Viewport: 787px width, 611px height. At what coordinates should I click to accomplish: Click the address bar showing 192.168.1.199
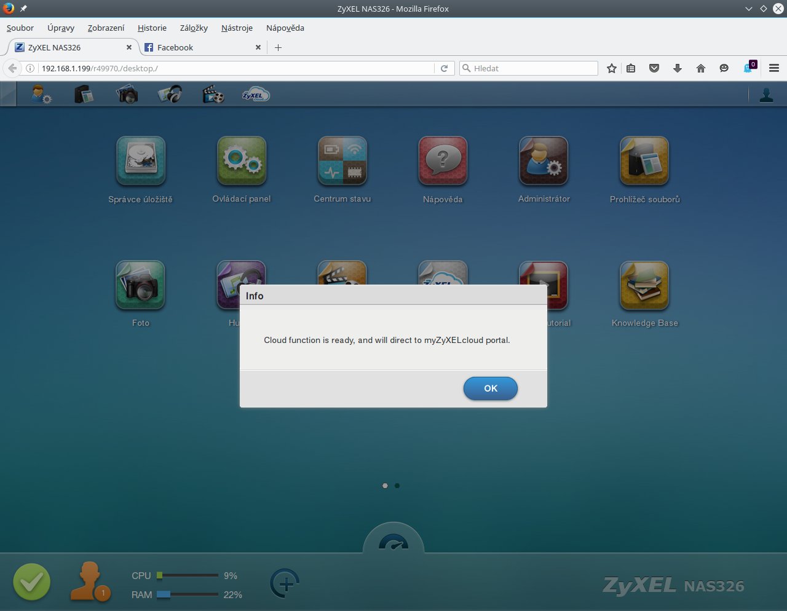click(237, 68)
